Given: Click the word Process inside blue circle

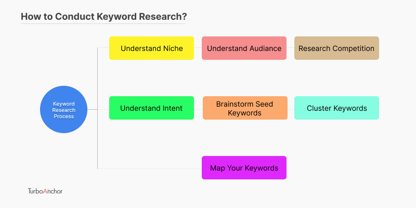Looking at the screenshot, I should [63, 116].
